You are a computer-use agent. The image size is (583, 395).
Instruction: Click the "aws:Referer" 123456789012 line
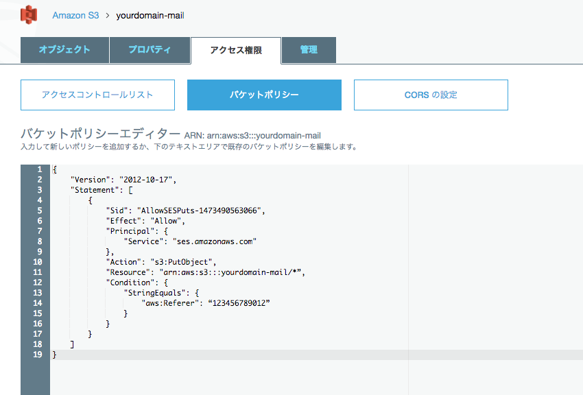pyautogui.click(x=206, y=303)
